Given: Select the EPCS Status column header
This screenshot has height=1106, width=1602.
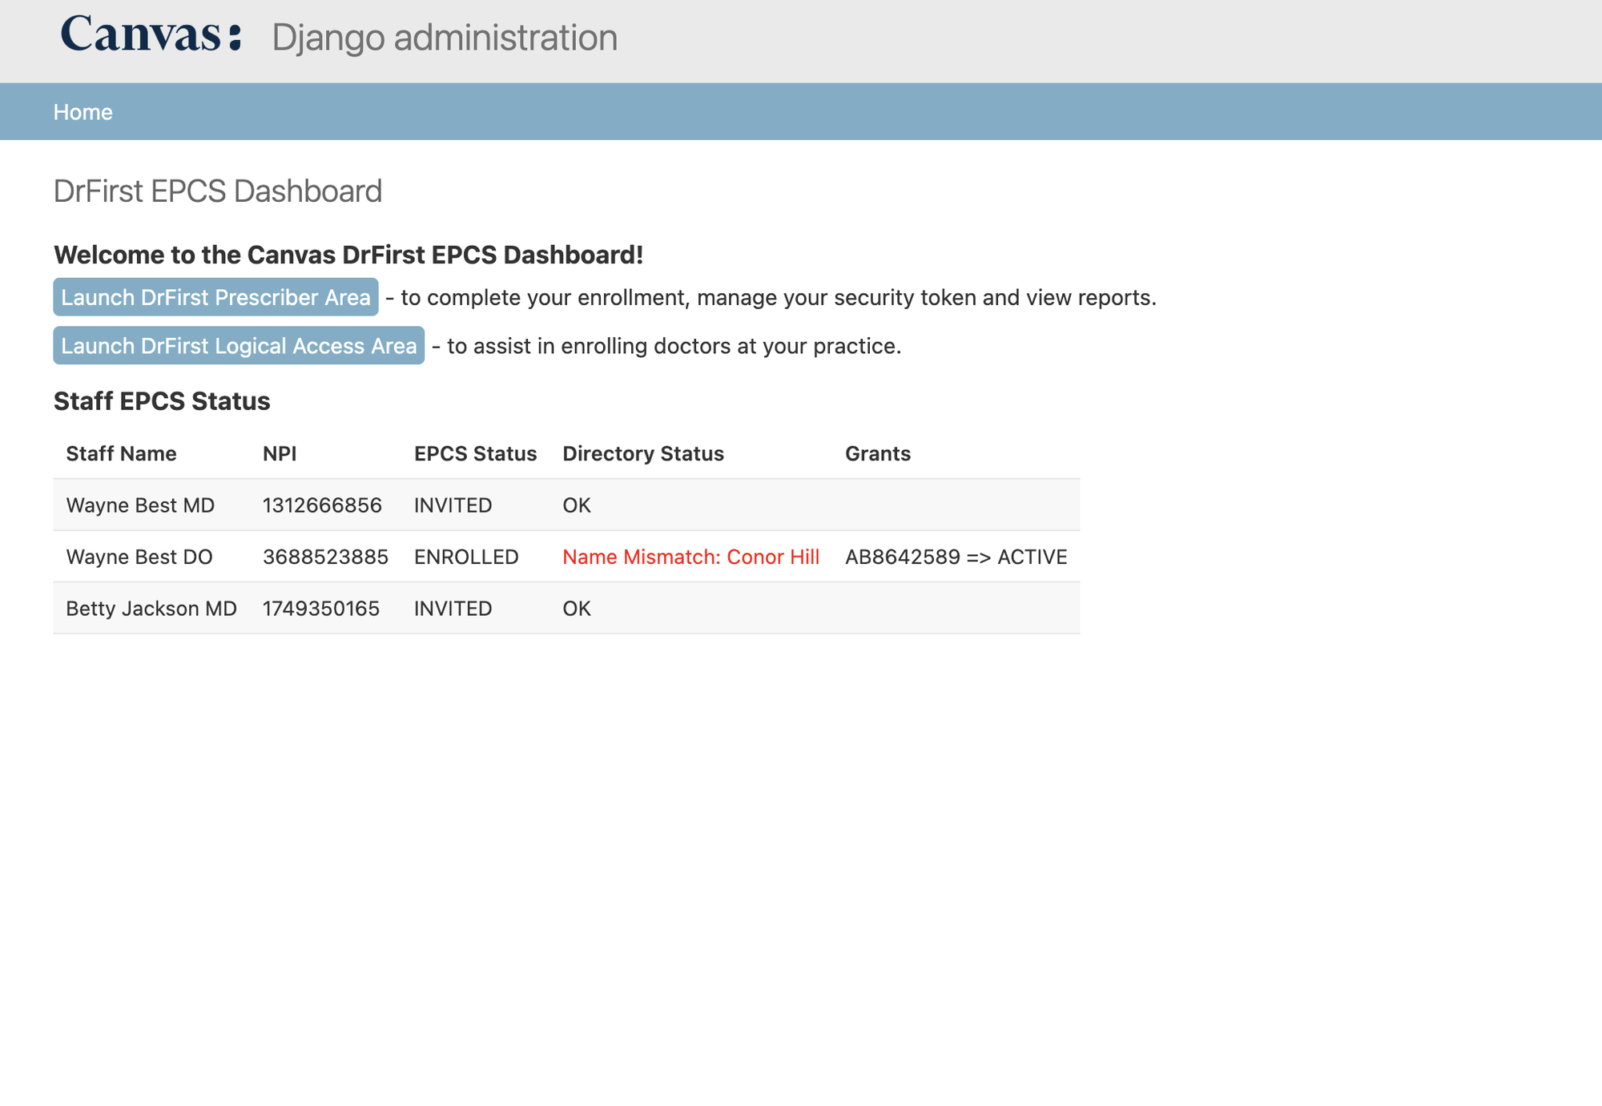Looking at the screenshot, I should [475, 453].
